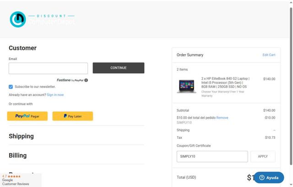Open the Ayuda help widget
Image resolution: width=293 pixels, height=187 pixels.
[269, 177]
